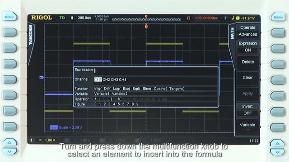Insert the Sine( function

click(147, 89)
